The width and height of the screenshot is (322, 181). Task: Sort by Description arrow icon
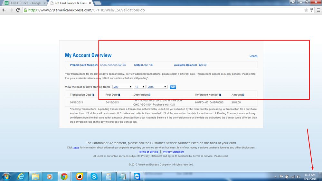[x=149, y=95]
